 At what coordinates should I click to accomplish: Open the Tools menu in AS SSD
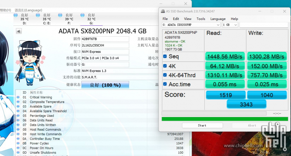pyautogui.click(x=201, y=19)
